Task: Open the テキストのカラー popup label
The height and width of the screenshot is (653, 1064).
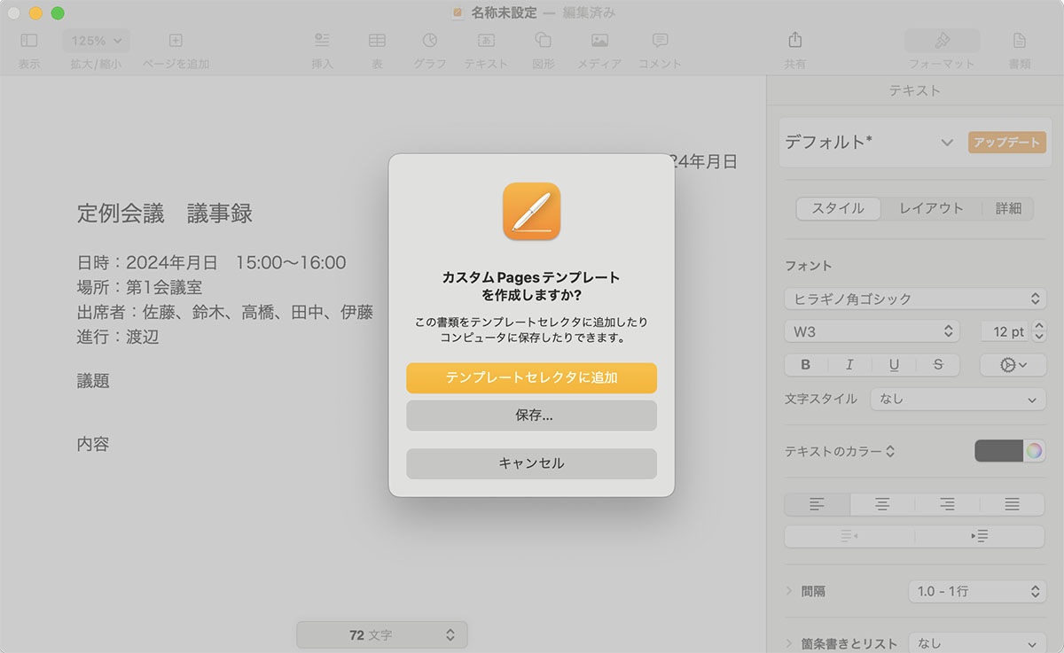Action: pyautogui.click(x=840, y=451)
